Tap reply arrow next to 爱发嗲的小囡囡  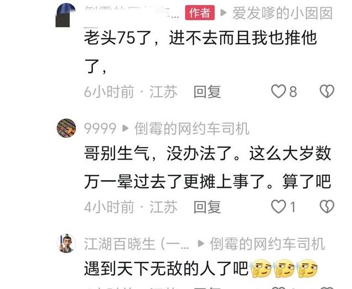point(223,13)
